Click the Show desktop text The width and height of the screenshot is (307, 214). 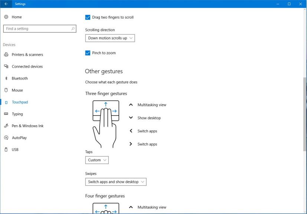point(149,118)
